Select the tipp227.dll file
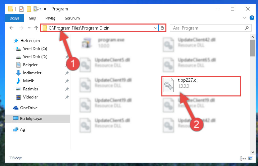The image size is (258, 166). (201, 86)
